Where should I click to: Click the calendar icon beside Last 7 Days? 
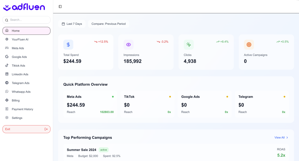(x=63, y=24)
